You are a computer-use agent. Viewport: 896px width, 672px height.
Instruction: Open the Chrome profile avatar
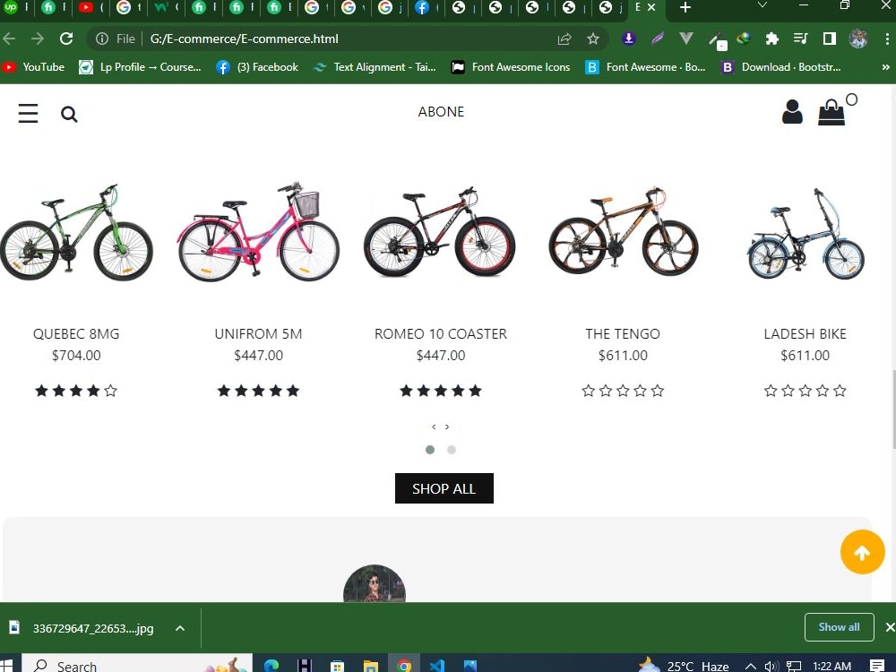pos(858,39)
